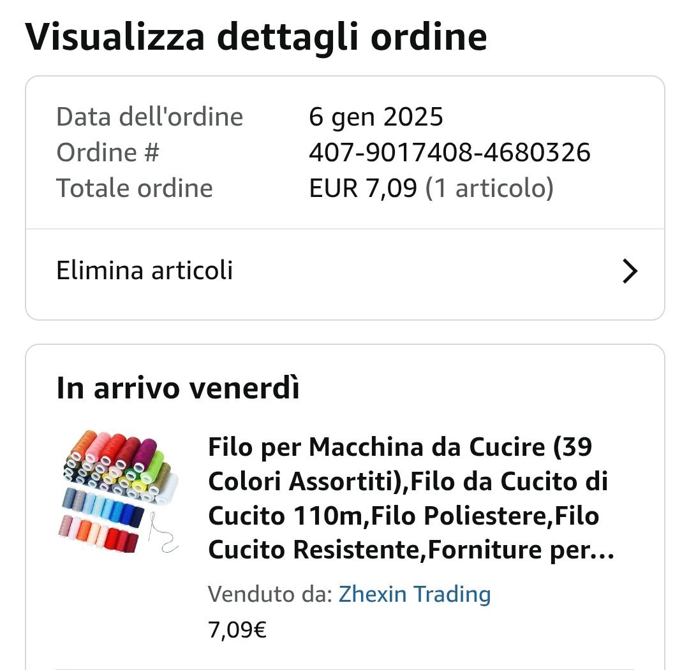Open the Elimina articoli chevron arrow
689x670 pixels.
coord(630,271)
